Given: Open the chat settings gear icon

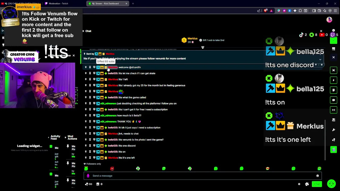Looking at the screenshot, I should point(299,184).
